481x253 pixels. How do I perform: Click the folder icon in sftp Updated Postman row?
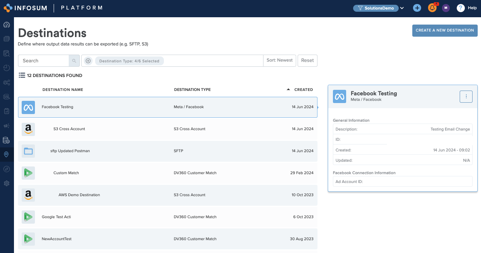point(28,151)
